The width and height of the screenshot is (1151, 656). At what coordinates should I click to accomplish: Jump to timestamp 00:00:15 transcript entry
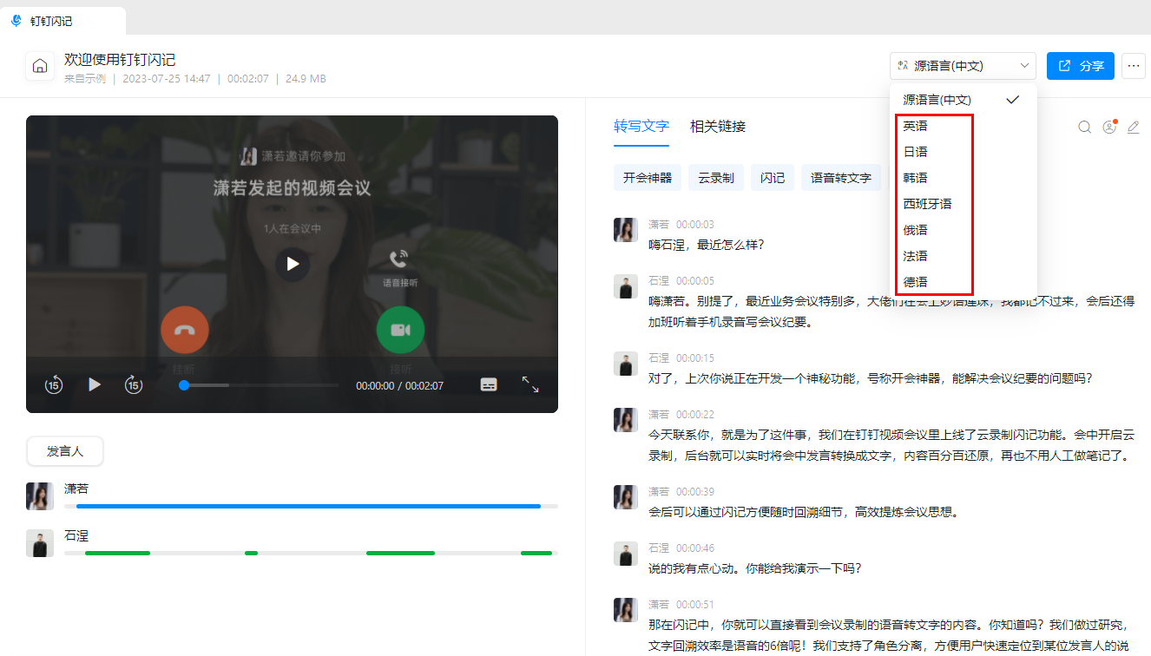coord(695,358)
